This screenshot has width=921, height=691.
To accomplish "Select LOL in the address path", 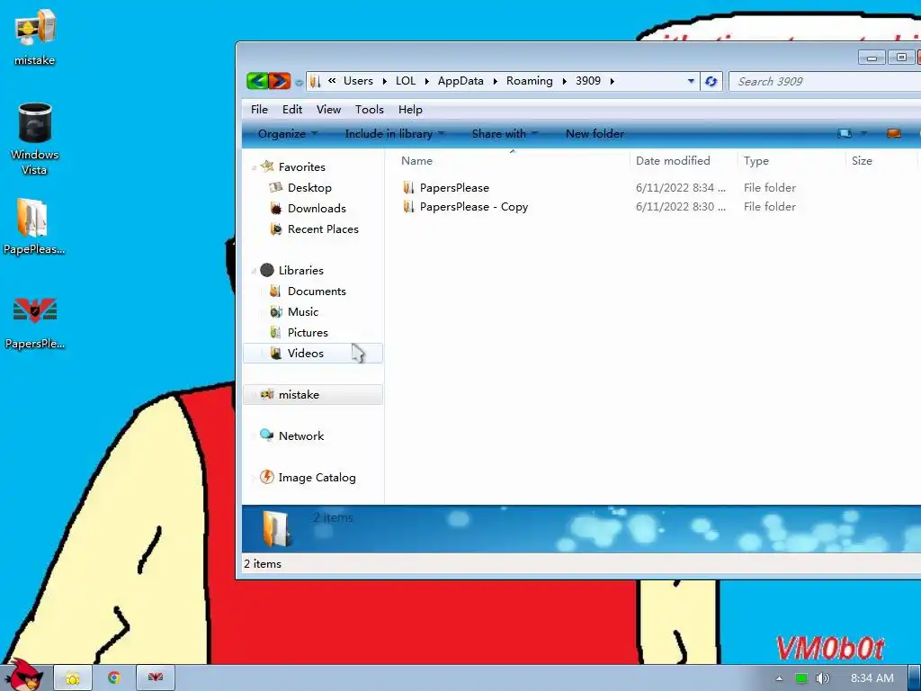I will click(406, 81).
